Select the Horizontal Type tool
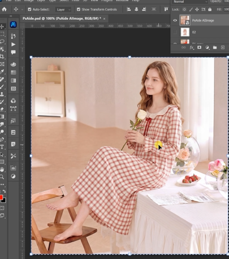The image size is (229, 259). (2, 147)
